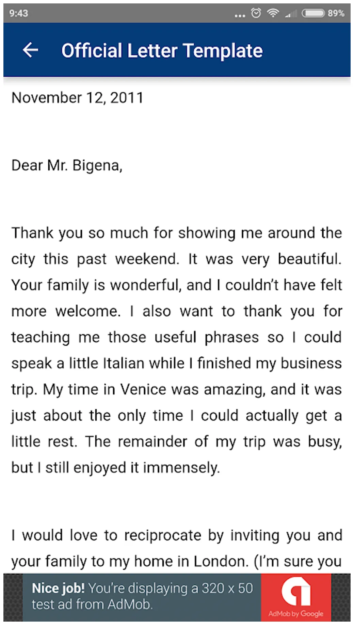Click the Wi-Fi status icon
Viewport: 354px width, 625px height.
click(273, 13)
